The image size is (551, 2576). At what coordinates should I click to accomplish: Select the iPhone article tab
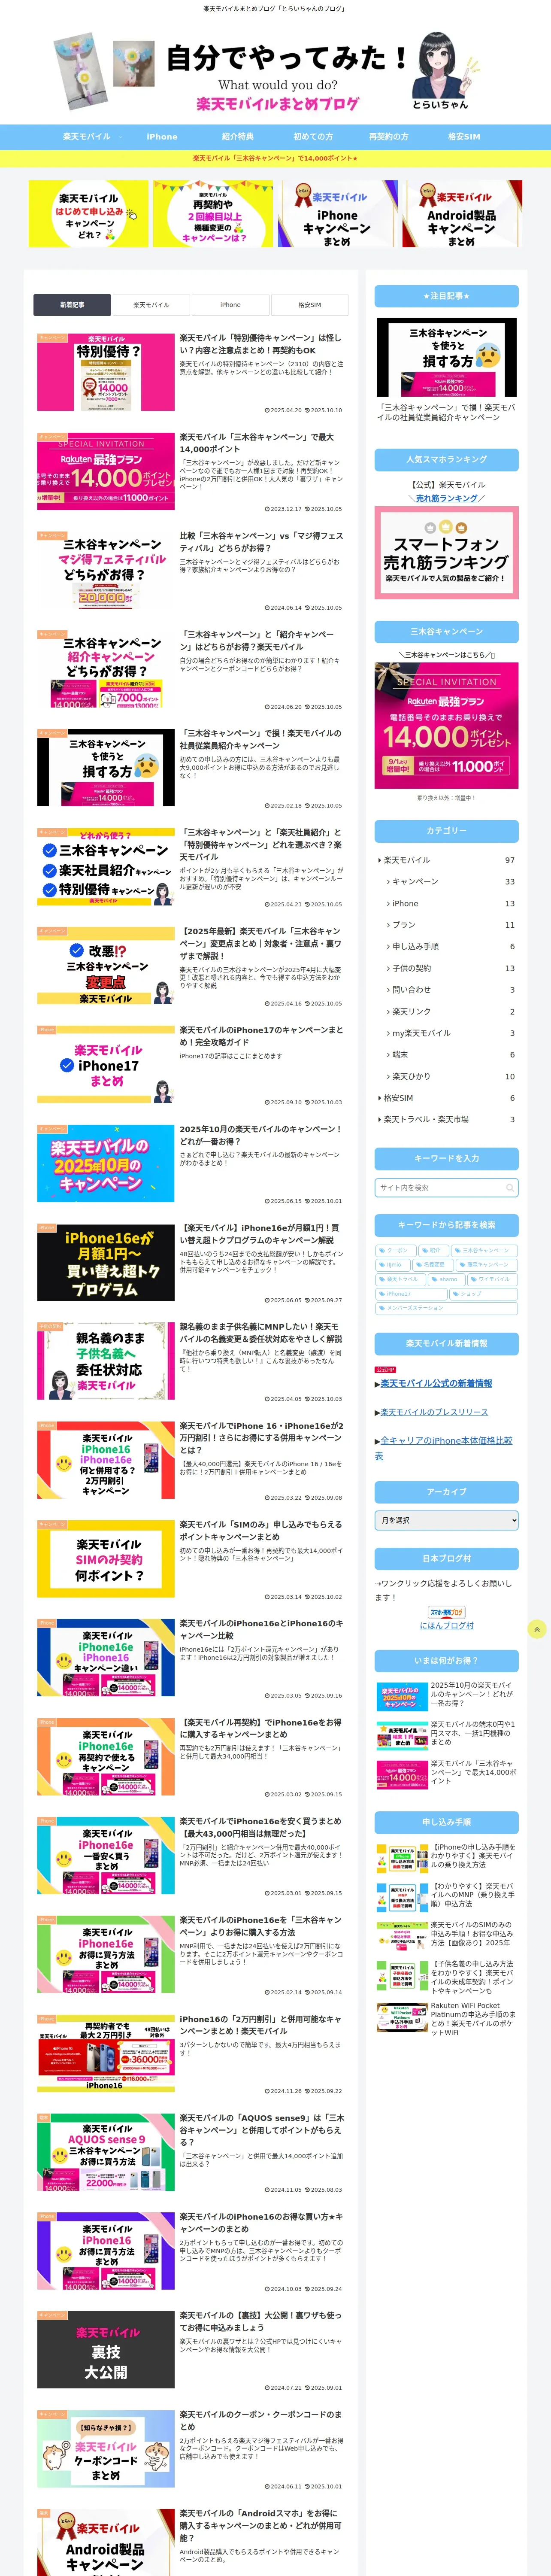pos(230,304)
